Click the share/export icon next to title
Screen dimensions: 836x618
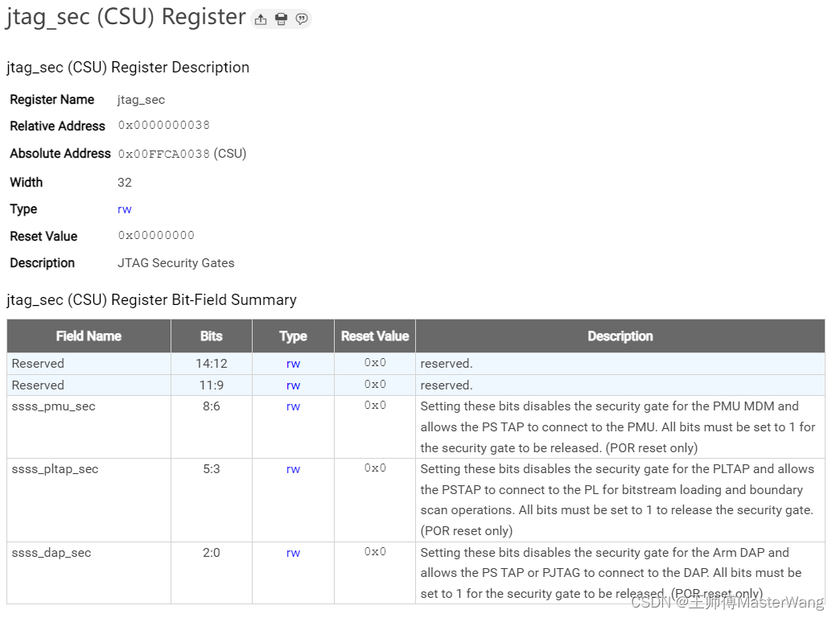(260, 18)
